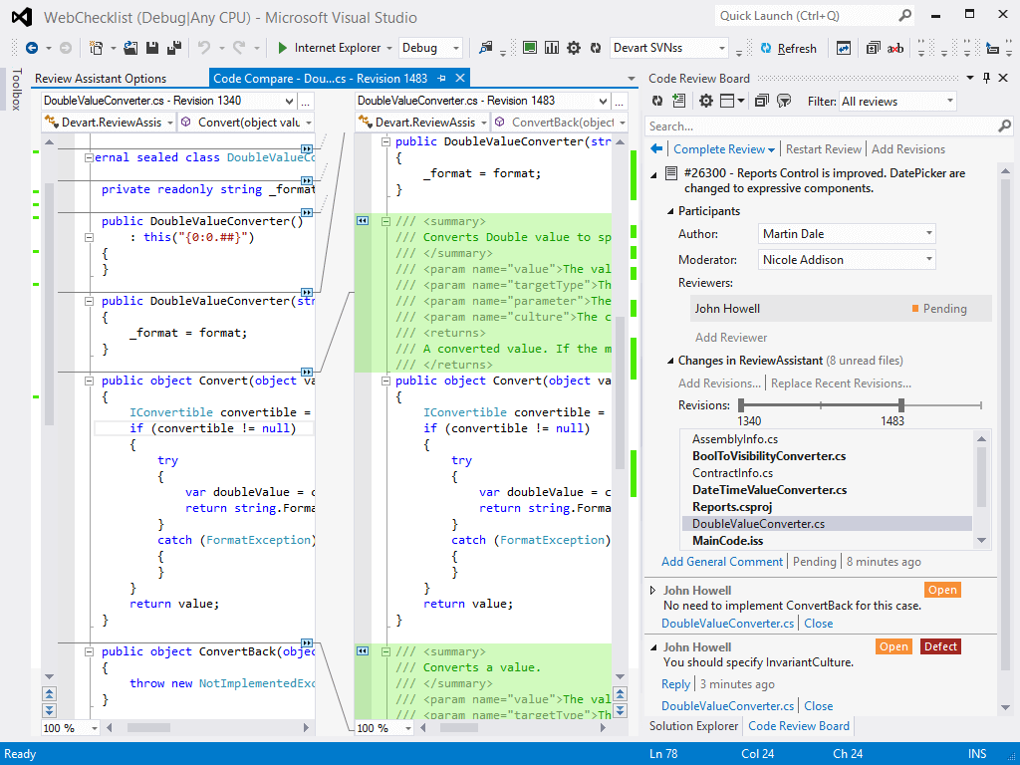This screenshot has height=765, width=1020.
Task: Click Reply under the InvariantCulture comment
Action: 676,683
